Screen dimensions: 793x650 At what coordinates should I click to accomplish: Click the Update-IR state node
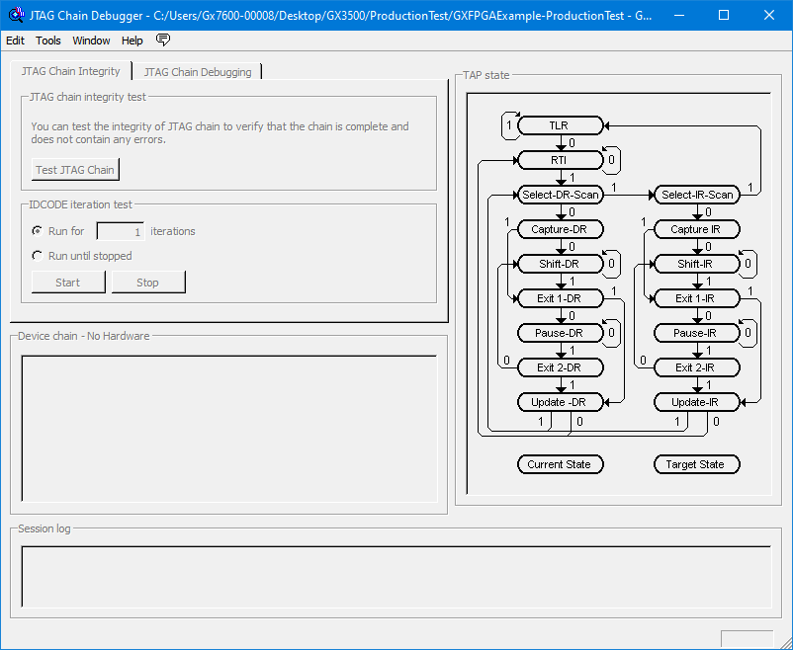coord(696,402)
